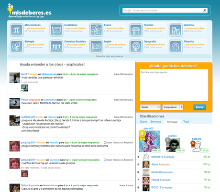The image size is (220, 192).
Task: Click belenia12 name in rankings
Action: click(x=157, y=157)
